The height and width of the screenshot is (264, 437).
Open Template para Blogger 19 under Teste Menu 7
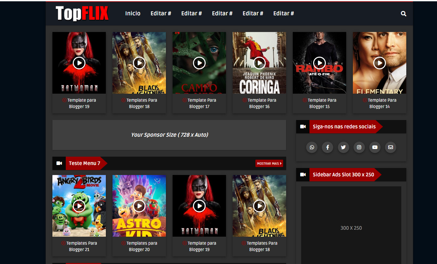pos(199,246)
